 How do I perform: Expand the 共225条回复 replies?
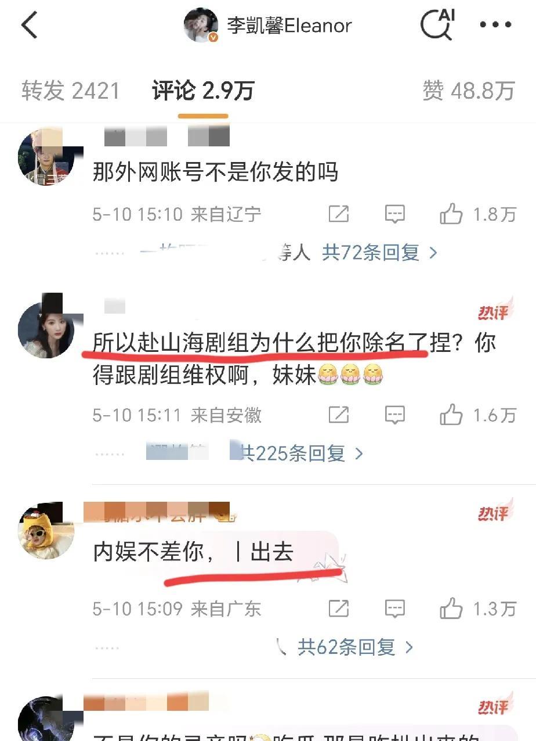tap(303, 453)
